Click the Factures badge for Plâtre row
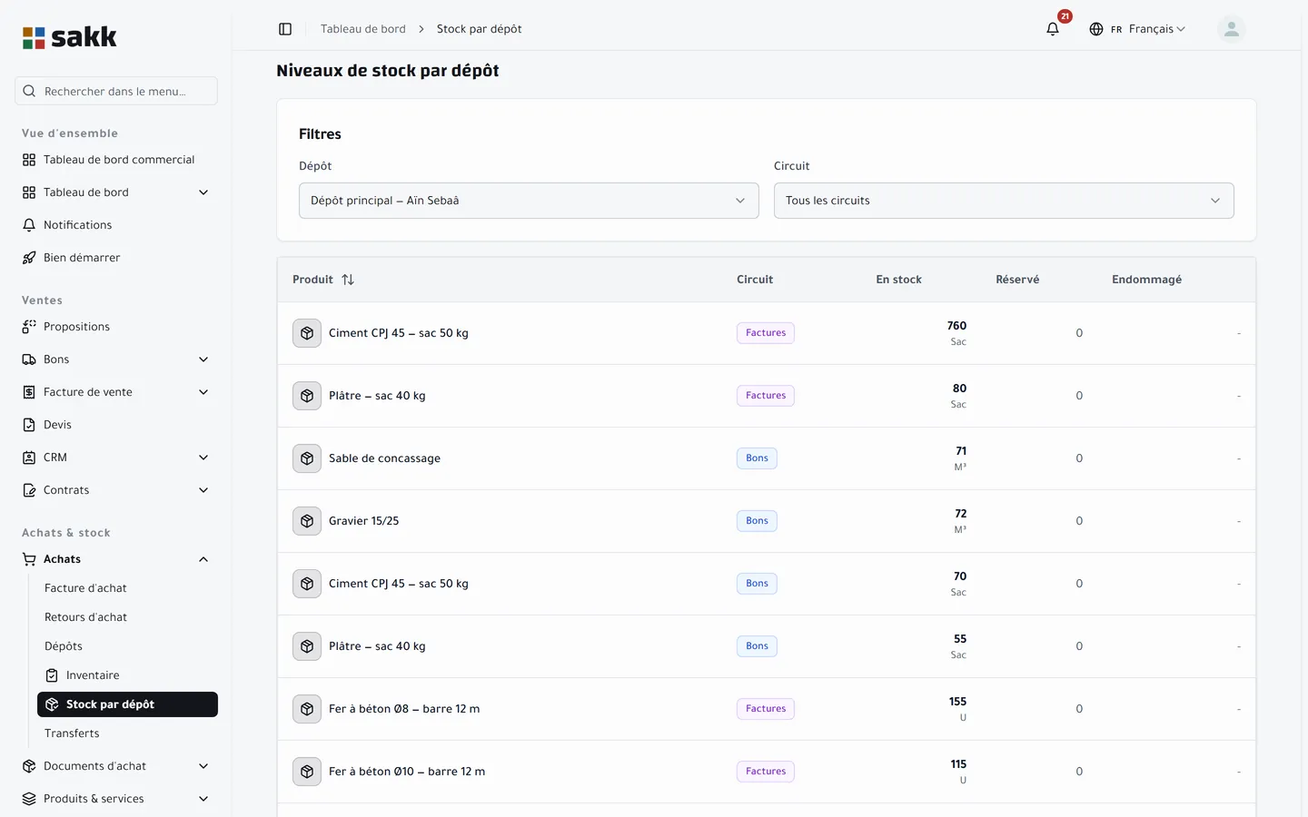Viewport: 1308px width, 817px height. pyautogui.click(x=766, y=396)
